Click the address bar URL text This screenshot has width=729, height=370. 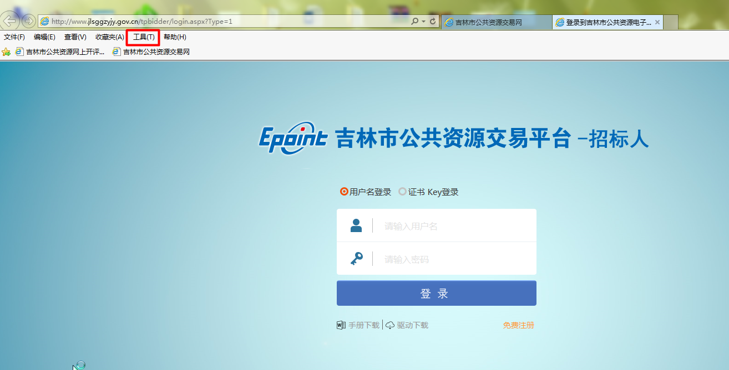point(142,22)
